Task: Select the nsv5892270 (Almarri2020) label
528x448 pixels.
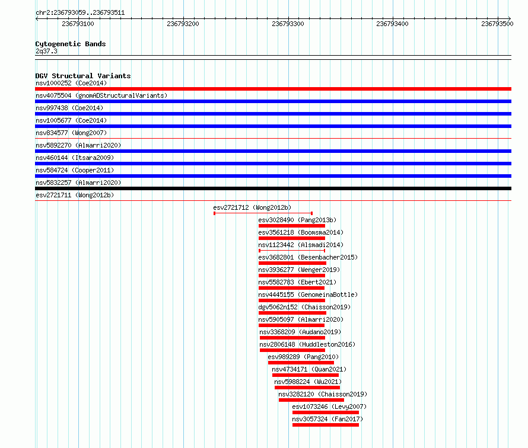Action: (78, 145)
